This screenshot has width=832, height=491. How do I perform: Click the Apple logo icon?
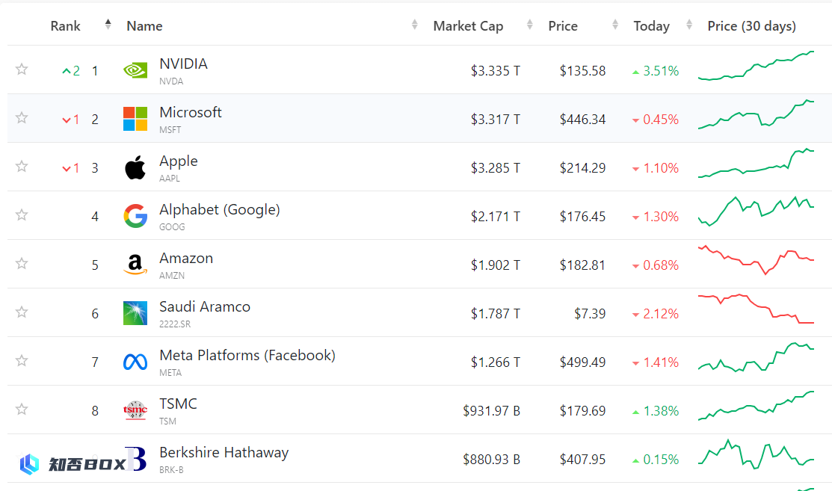[135, 167]
